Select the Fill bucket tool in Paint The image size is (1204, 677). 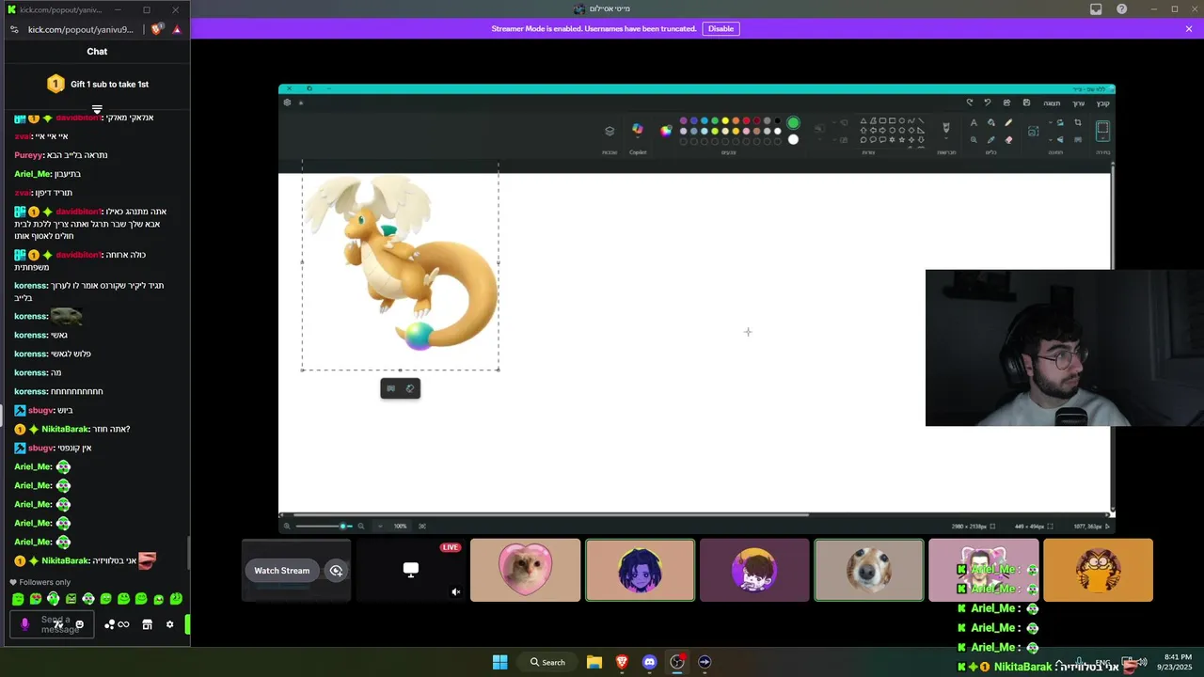click(x=990, y=122)
